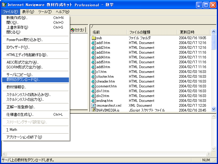This screenshot has height=164, width=218.
Task: Click the add2.htm file icon
Action: click(94, 48)
